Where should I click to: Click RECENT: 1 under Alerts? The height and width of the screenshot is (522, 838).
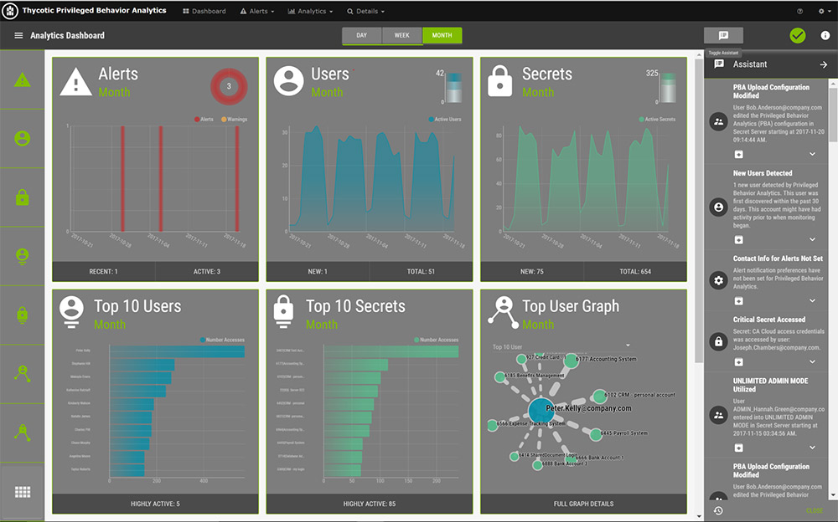pos(104,272)
